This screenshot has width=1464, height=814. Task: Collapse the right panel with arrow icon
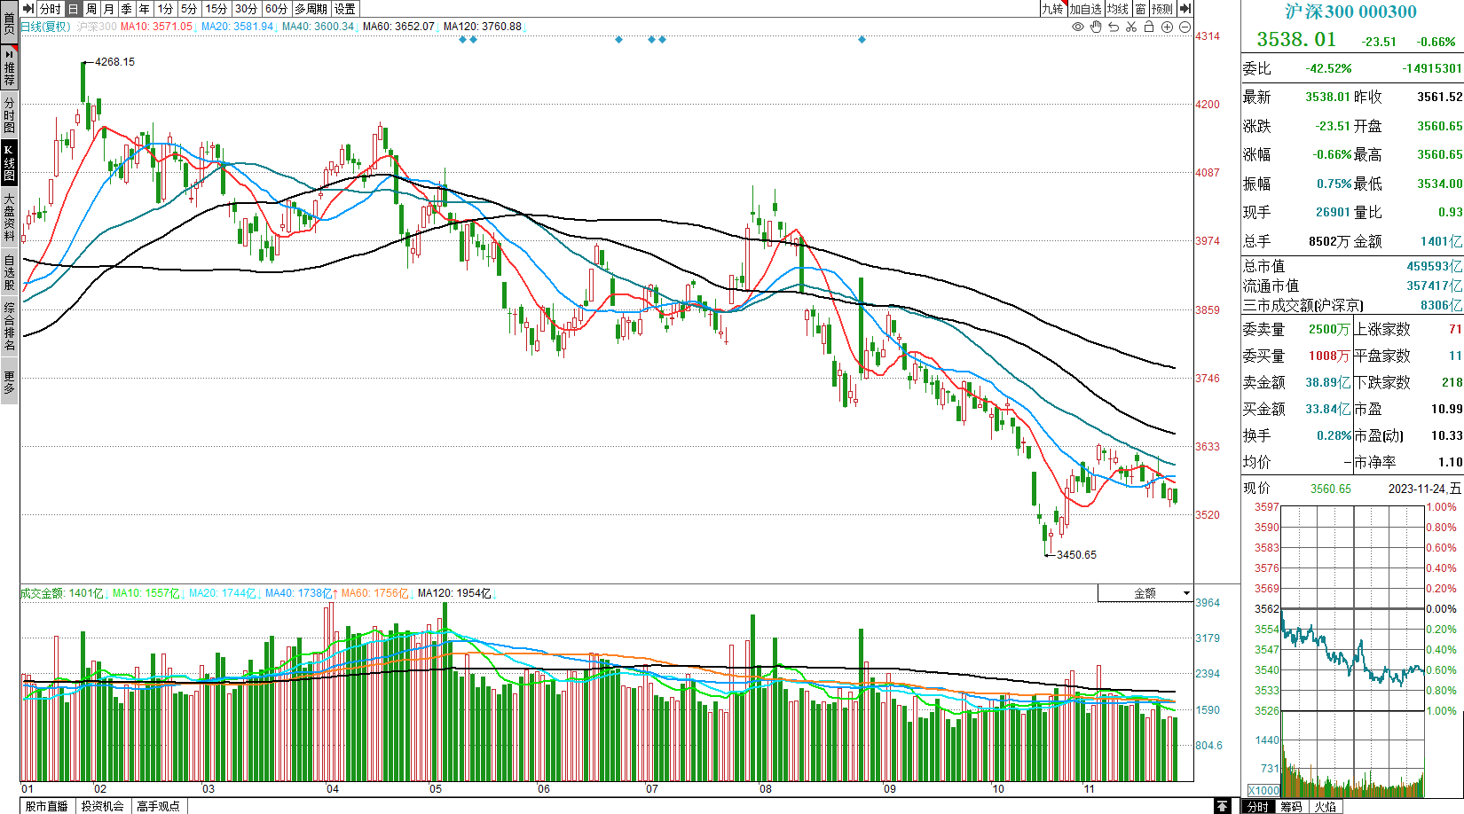point(1185,9)
